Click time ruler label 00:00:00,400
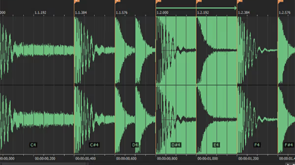The width and height of the screenshot is (295, 165). tap(86, 158)
